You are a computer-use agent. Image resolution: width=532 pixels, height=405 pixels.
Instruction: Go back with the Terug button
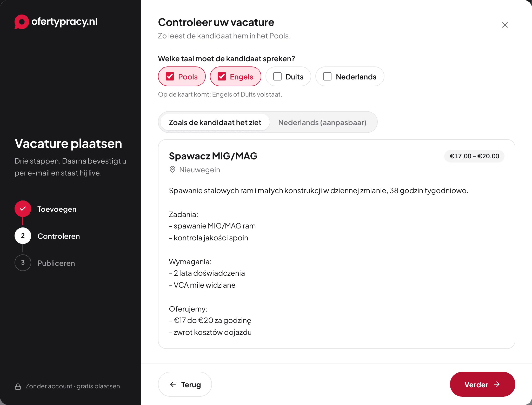185,384
